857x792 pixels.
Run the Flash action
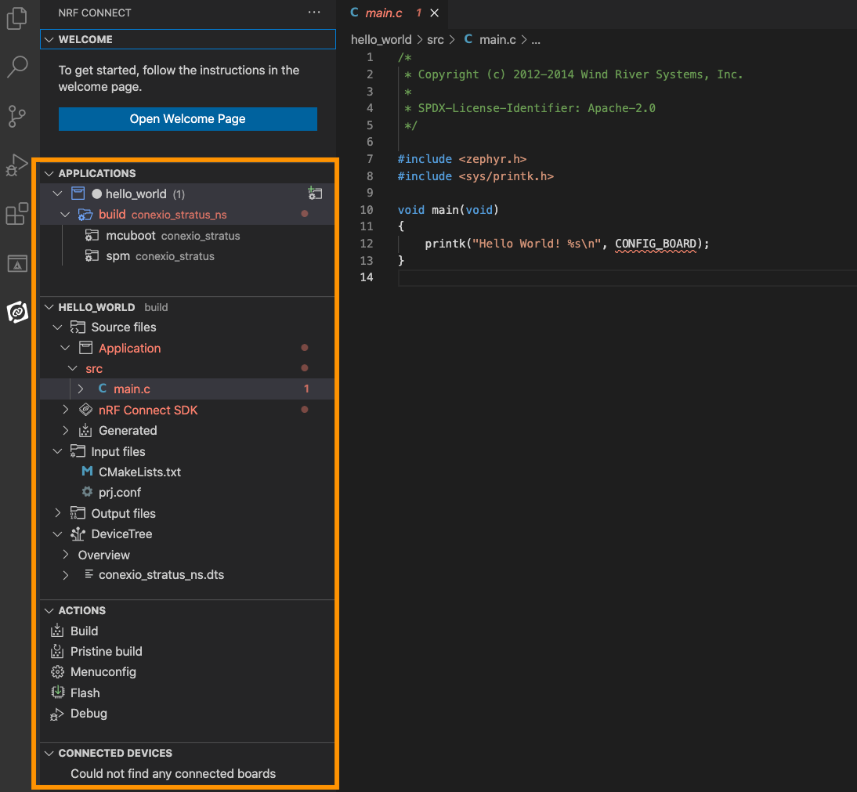tap(85, 693)
